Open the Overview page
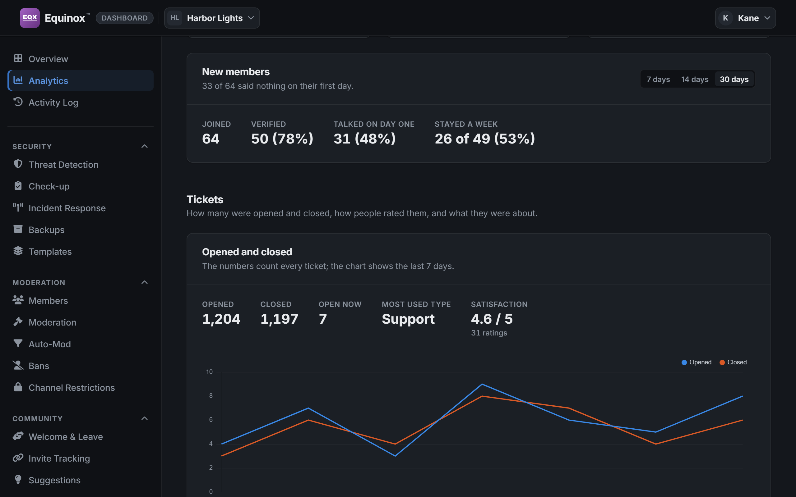Viewport: 796px width, 497px height. click(80, 59)
